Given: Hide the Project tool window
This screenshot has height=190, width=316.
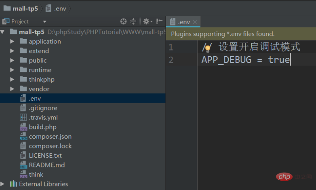Looking at the screenshot, I should [x=159, y=21].
